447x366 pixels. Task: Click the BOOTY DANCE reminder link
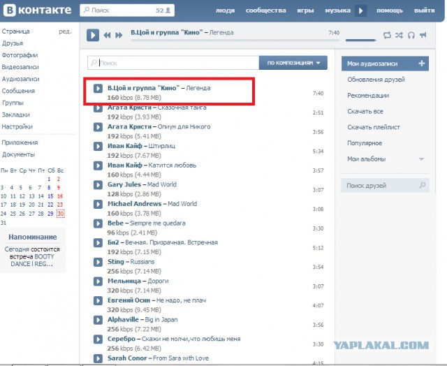coord(31,261)
